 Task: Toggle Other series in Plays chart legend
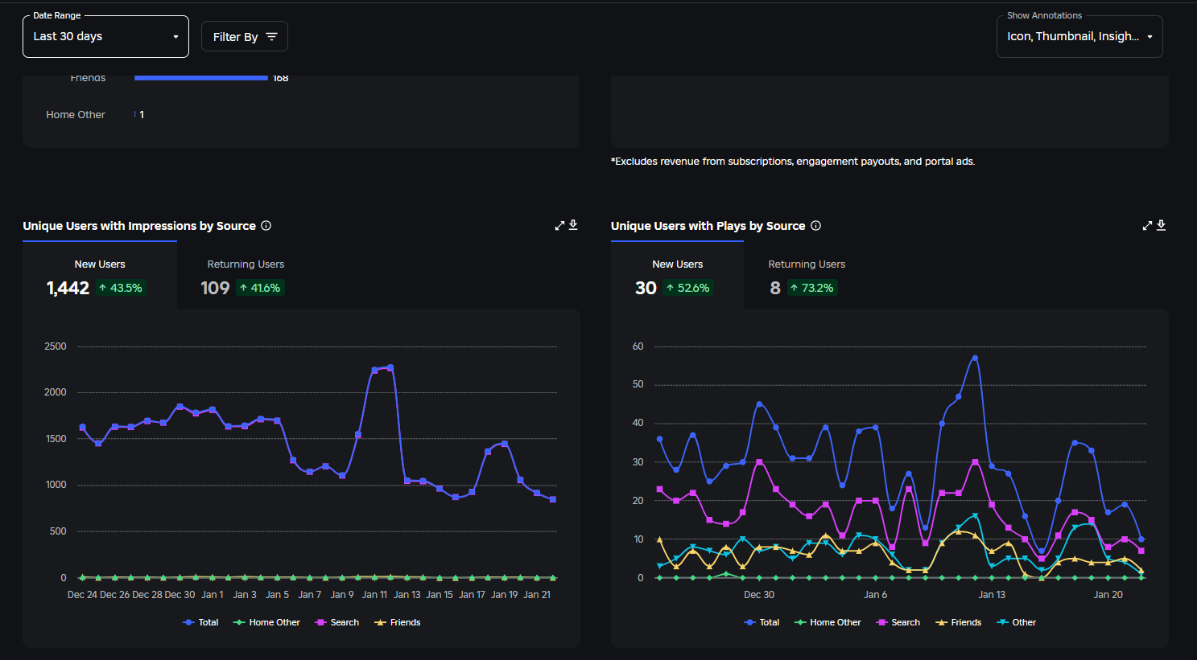click(1017, 622)
